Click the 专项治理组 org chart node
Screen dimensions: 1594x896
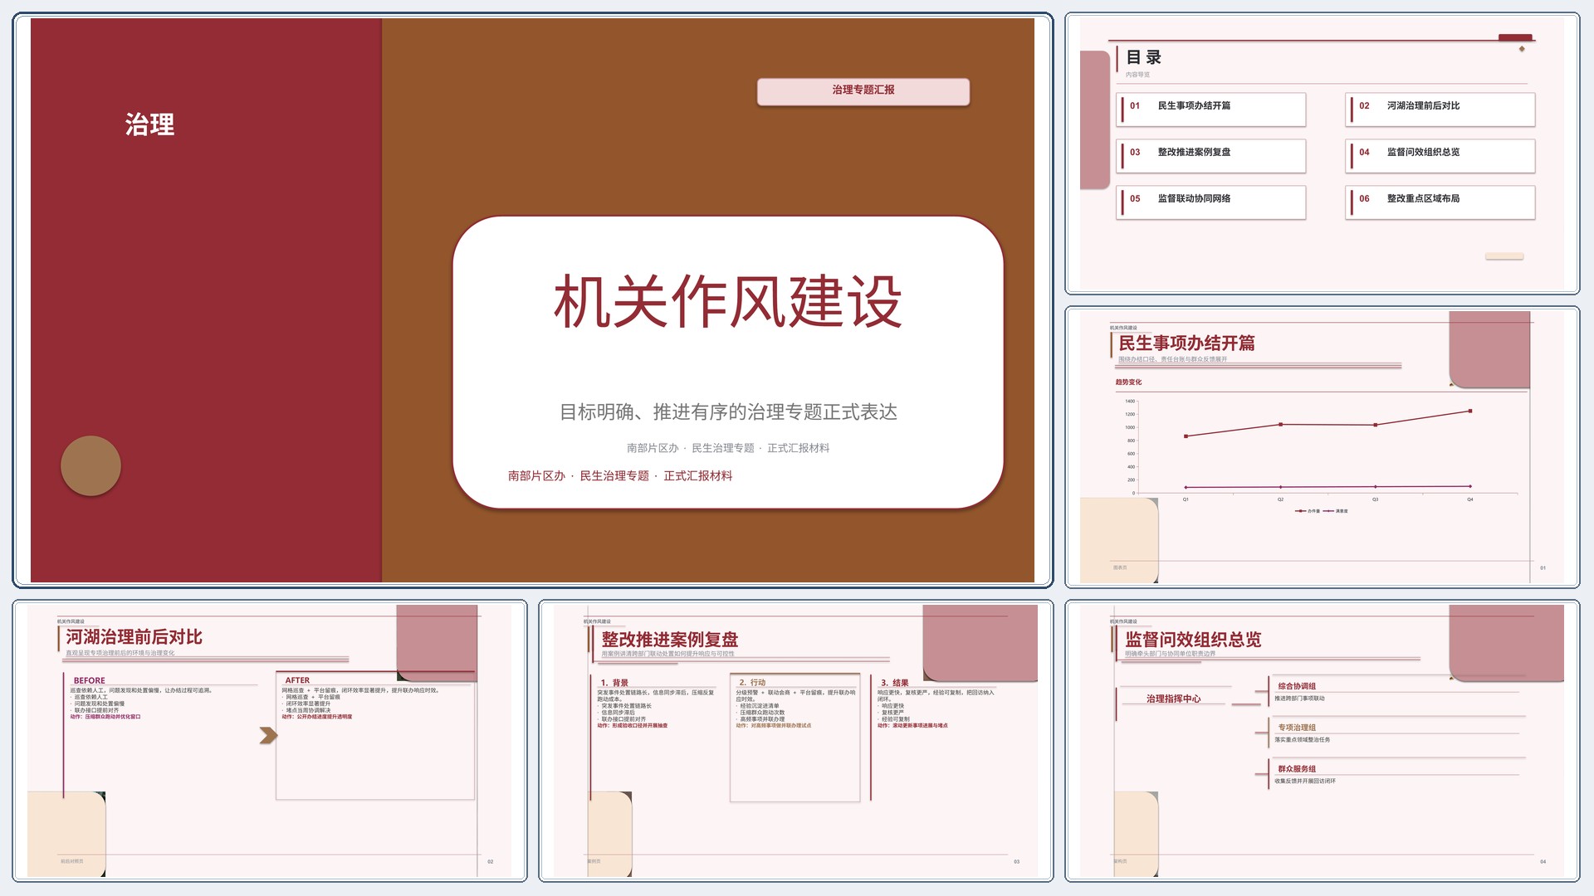click(1297, 728)
